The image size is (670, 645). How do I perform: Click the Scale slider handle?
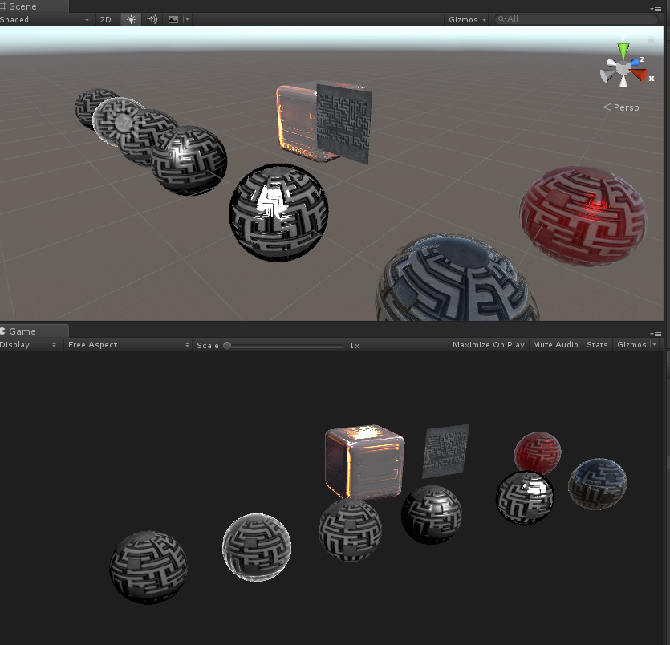coord(227,346)
